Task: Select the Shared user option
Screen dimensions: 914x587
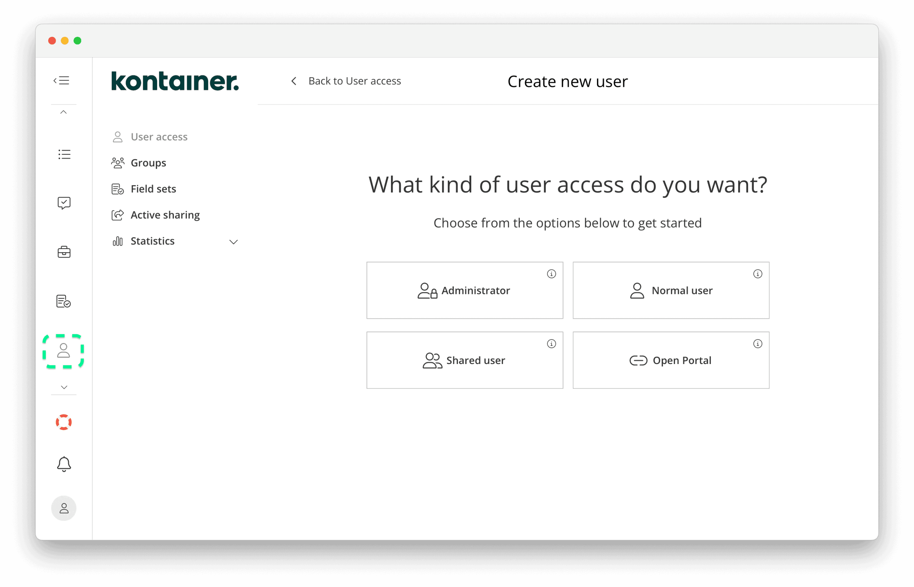Action: pos(464,360)
